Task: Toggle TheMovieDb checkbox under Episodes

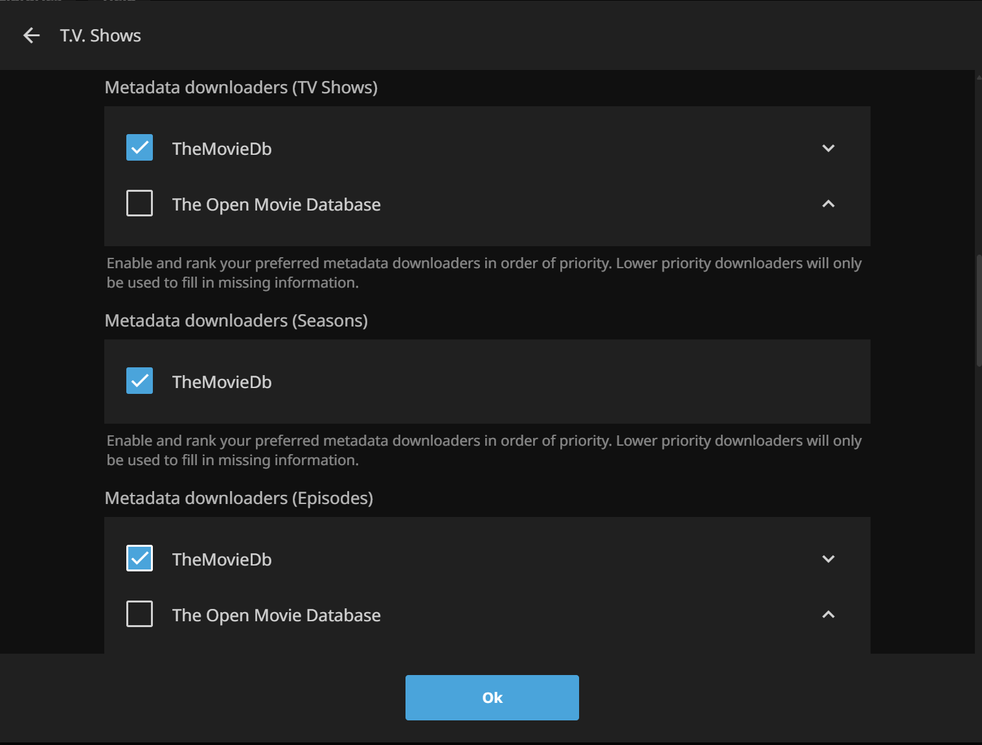Action: [x=139, y=558]
